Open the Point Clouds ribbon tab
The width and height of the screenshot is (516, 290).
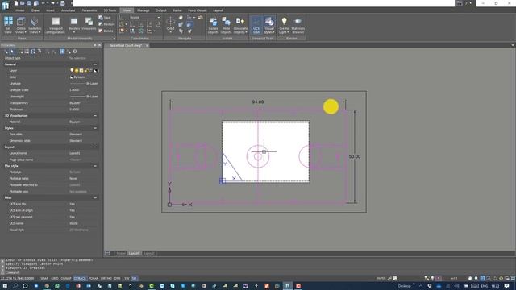tap(198, 10)
